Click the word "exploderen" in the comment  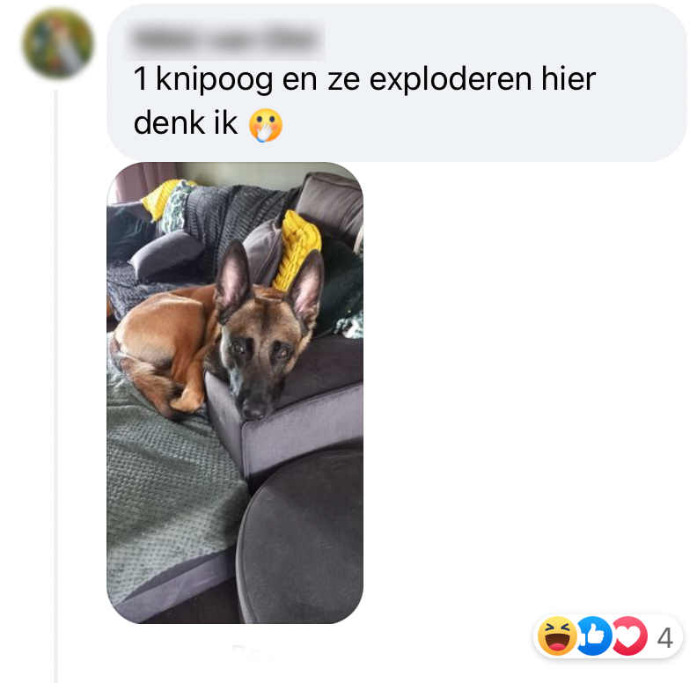[451, 80]
